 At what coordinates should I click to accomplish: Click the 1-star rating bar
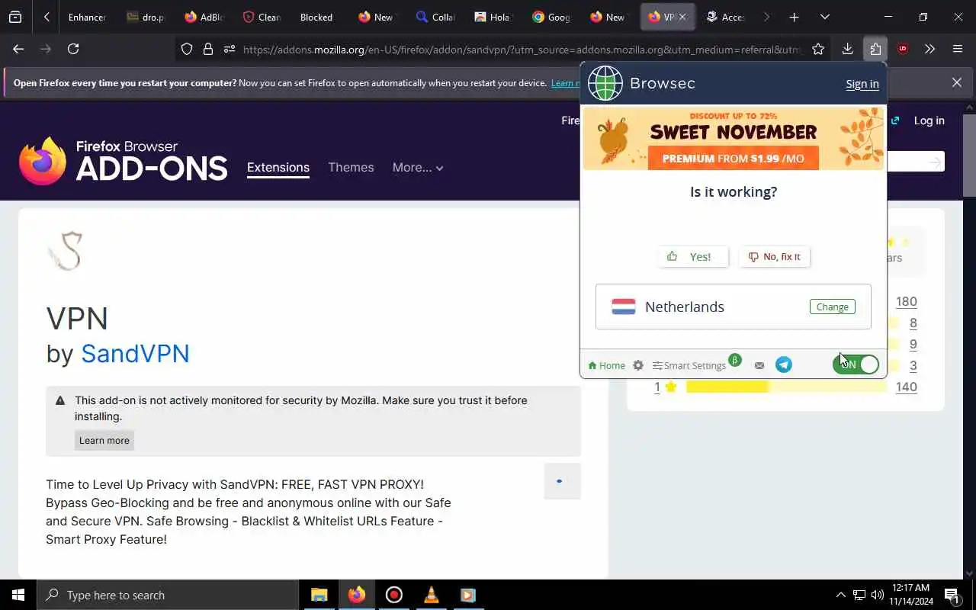[x=786, y=387]
